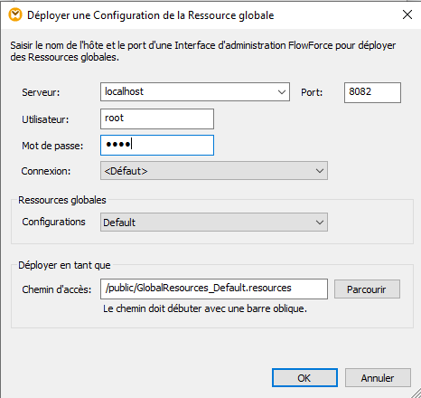The image size is (421, 398).
Task: Click the Port: label
Action: [x=312, y=92]
